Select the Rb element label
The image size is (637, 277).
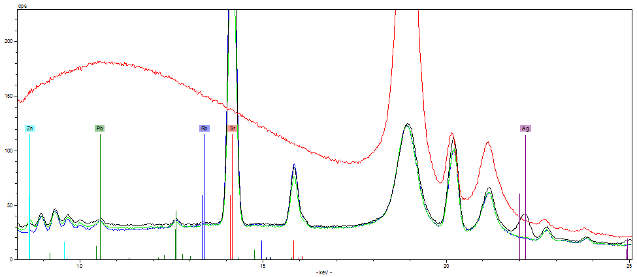[204, 128]
